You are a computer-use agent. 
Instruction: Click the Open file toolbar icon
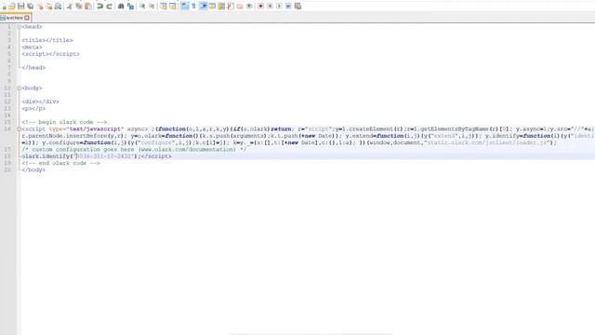pyautogui.click(x=12, y=7)
